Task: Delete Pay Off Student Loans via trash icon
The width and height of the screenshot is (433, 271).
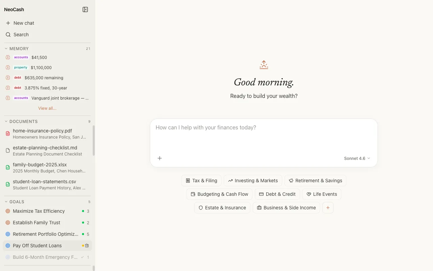Action: pos(87,246)
